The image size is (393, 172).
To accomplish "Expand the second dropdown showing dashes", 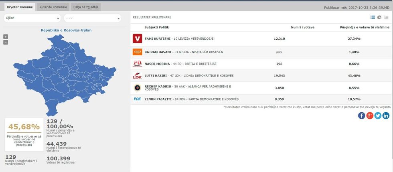I will point(92,18).
